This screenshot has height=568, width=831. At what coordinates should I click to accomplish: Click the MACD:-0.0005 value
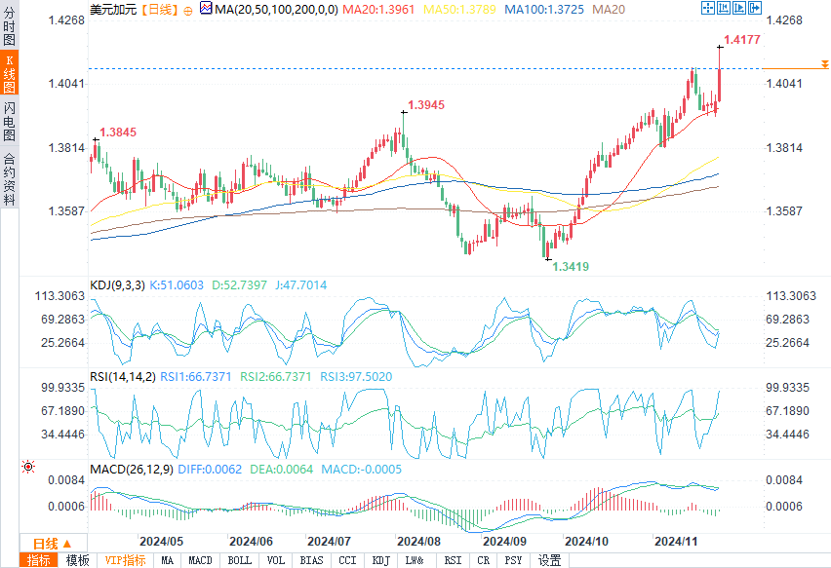362,470
